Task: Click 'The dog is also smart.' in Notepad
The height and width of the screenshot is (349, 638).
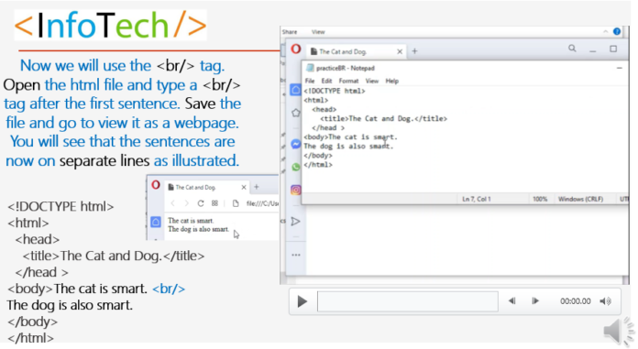Action: (x=348, y=146)
